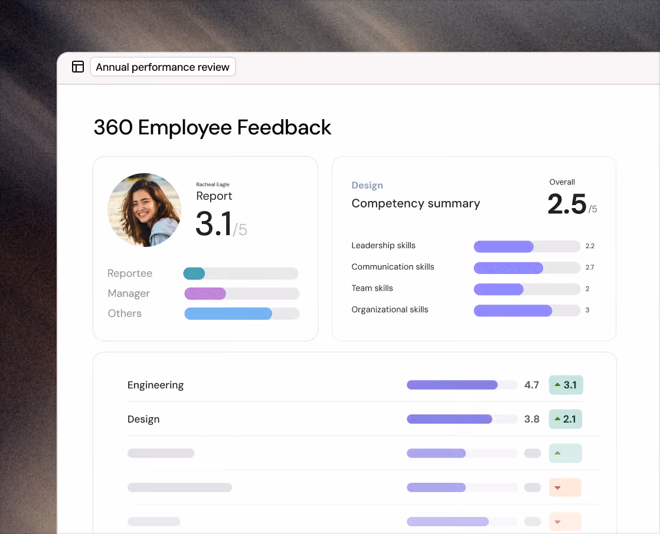Viewport: 660px width, 534px height.
Task: Click the Others rating bar
Action: (241, 314)
